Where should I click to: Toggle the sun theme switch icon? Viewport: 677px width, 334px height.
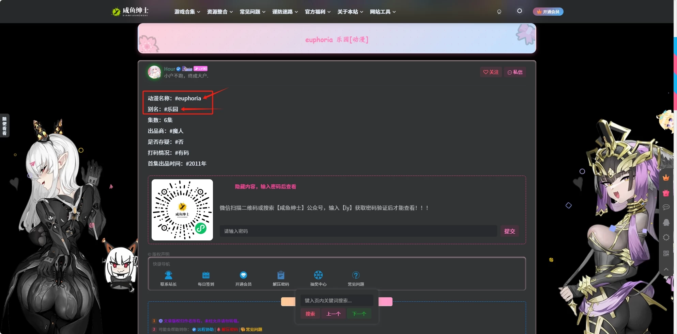pyautogui.click(x=519, y=11)
